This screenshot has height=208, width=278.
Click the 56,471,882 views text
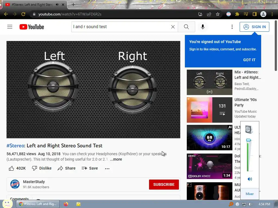pos(21,154)
